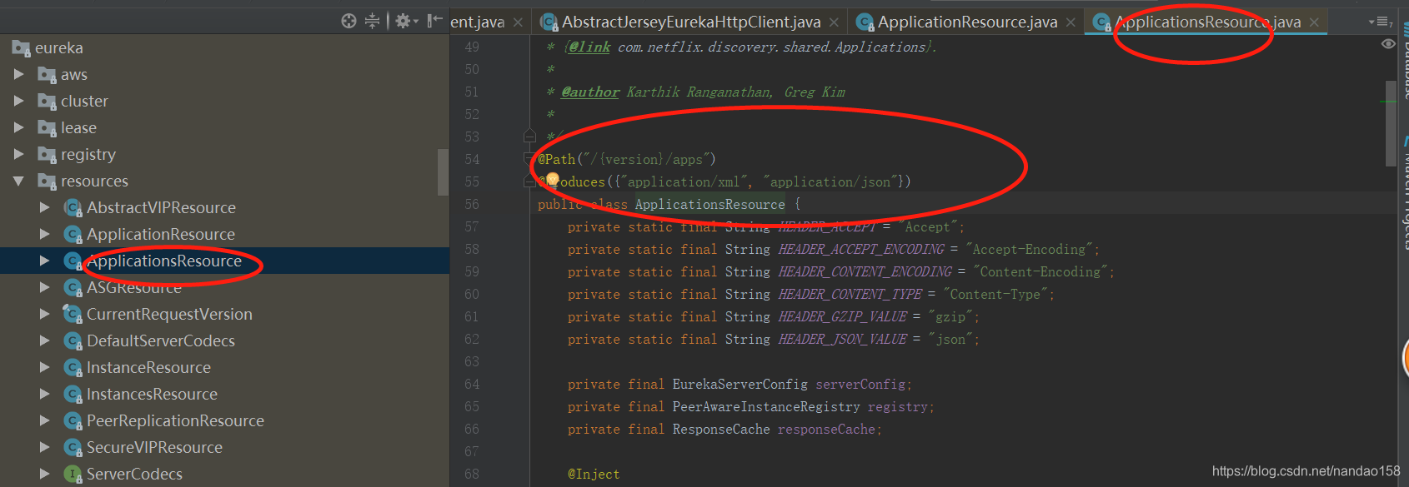Switch to AbstractJerseyEurekaHttpClient.java tab
This screenshot has width=1409, height=487.
[x=691, y=22]
